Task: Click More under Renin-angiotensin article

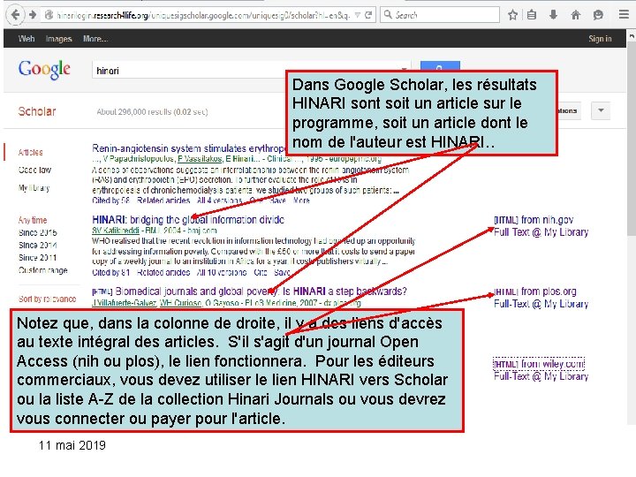Action: click(301, 201)
